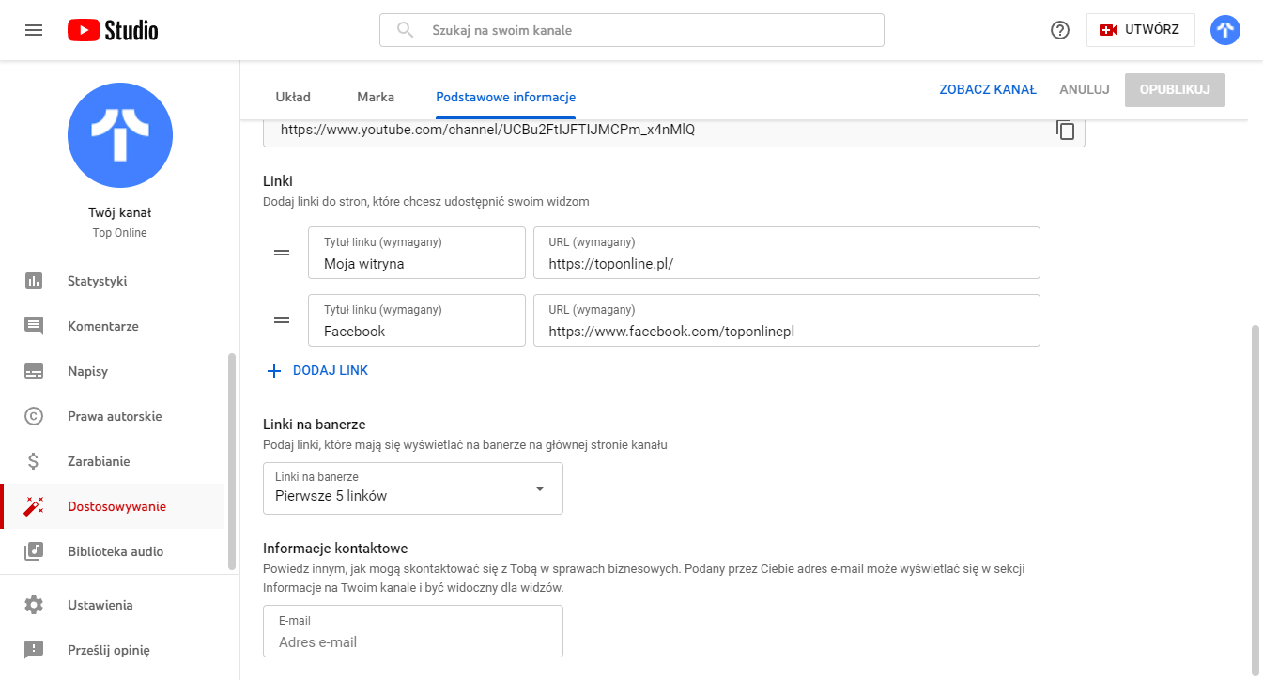
Task: Click the sidebar vertical scrollbar
Action: pos(232,462)
